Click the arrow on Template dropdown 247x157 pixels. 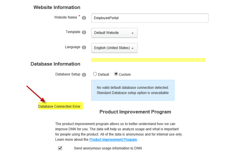tap(133, 33)
